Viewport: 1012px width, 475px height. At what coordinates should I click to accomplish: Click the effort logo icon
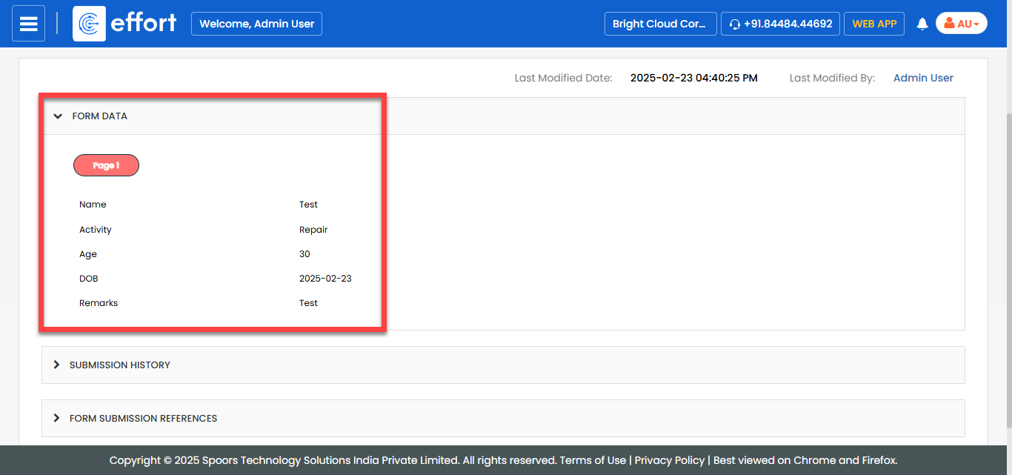tap(89, 24)
